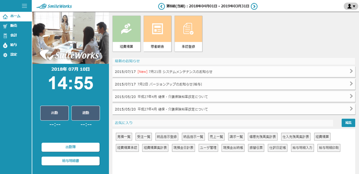Go to previous fiscal period arrow

click(x=162, y=6)
